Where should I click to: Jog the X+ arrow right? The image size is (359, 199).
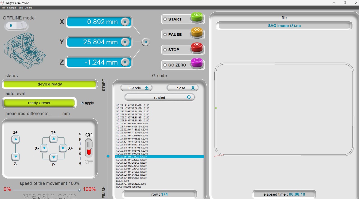pyautogui.click(x=63, y=148)
